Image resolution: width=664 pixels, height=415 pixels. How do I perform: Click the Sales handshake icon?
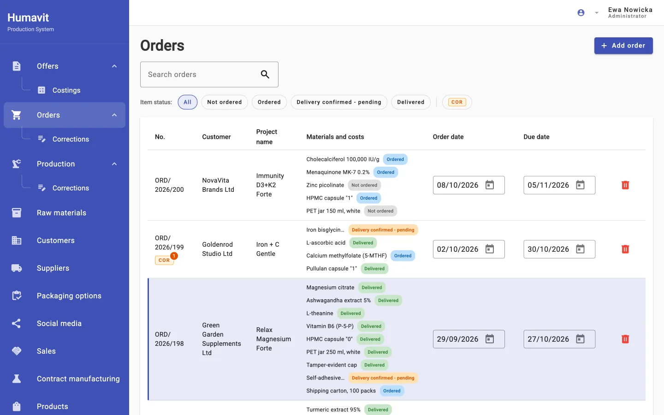point(17,351)
